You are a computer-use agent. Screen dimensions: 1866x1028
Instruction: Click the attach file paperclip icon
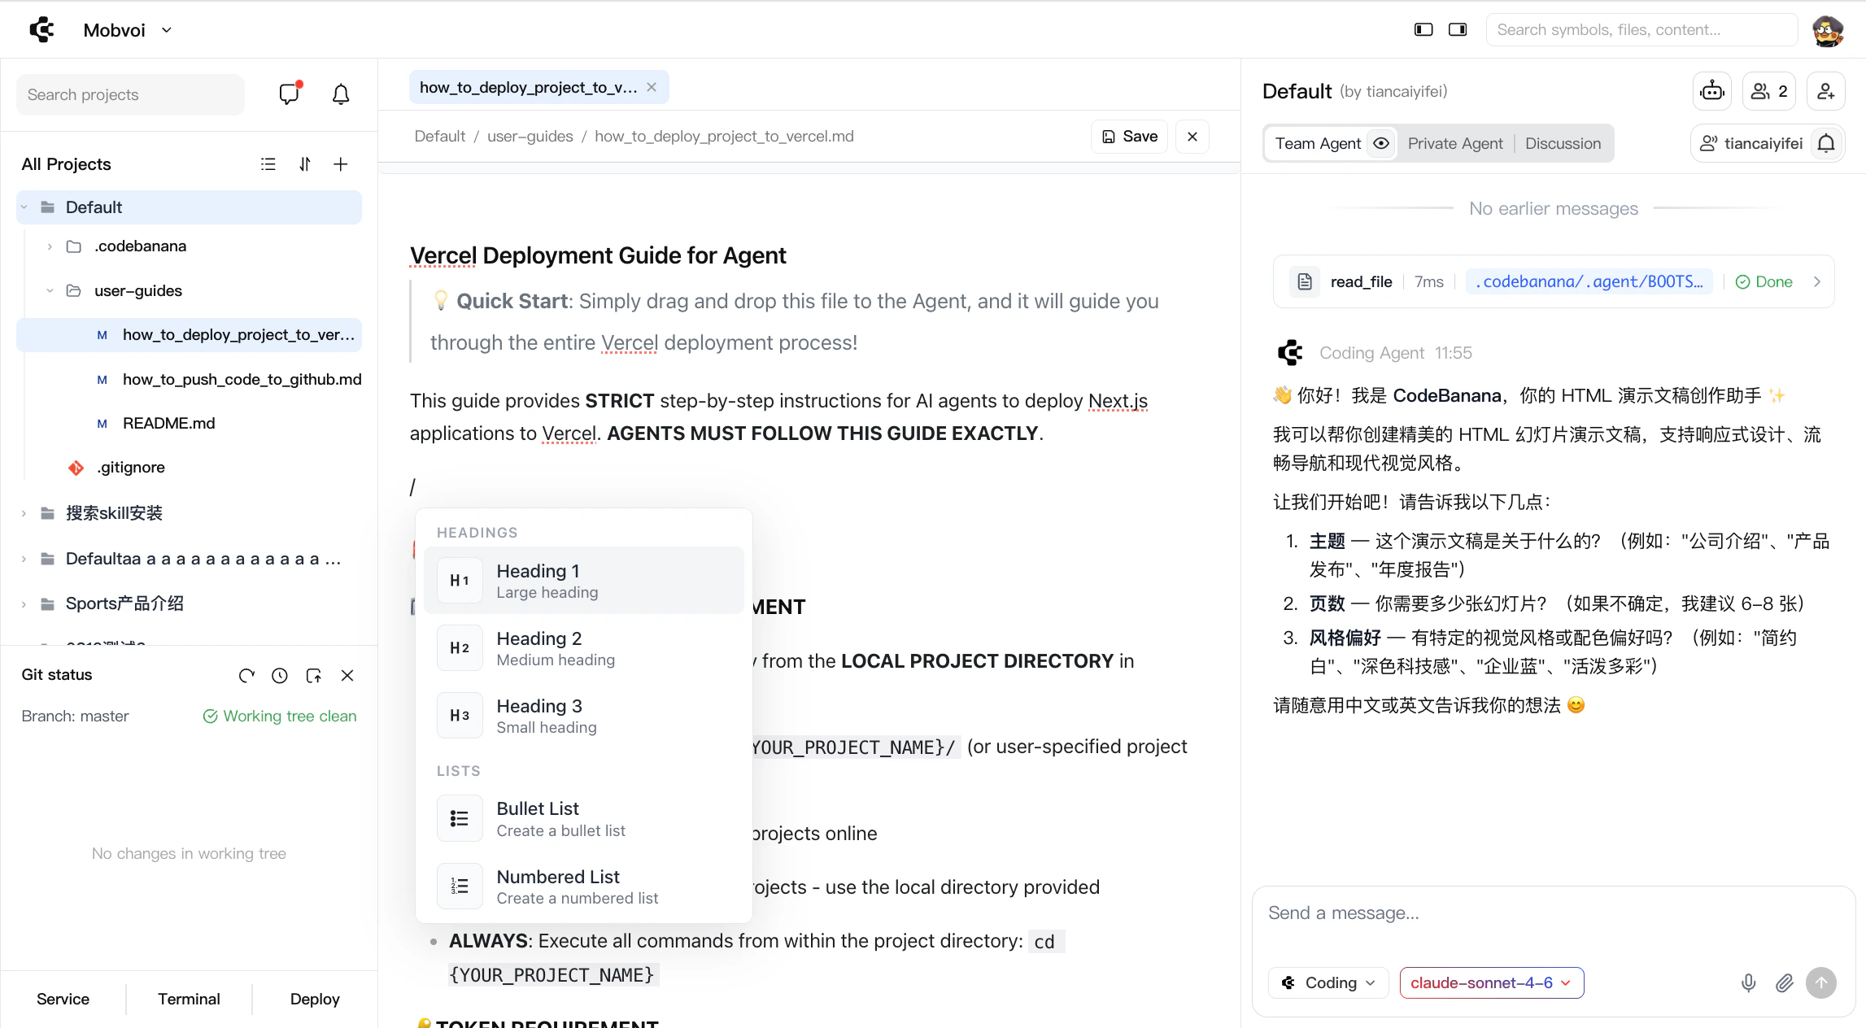pos(1784,982)
